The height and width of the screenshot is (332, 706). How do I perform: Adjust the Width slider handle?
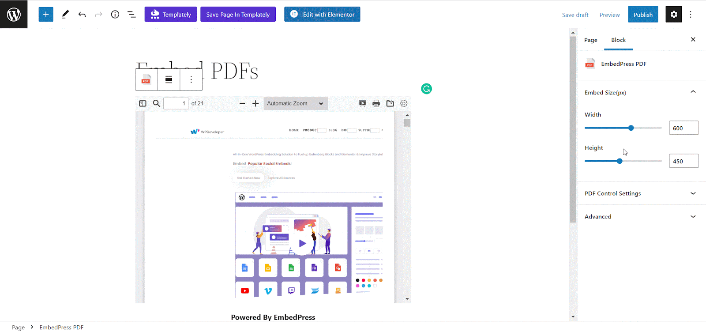pyautogui.click(x=631, y=128)
